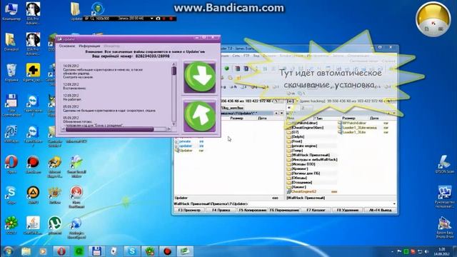
Task: Click the camera screenshot icon on Bandicam bar
Action: [158, 19]
